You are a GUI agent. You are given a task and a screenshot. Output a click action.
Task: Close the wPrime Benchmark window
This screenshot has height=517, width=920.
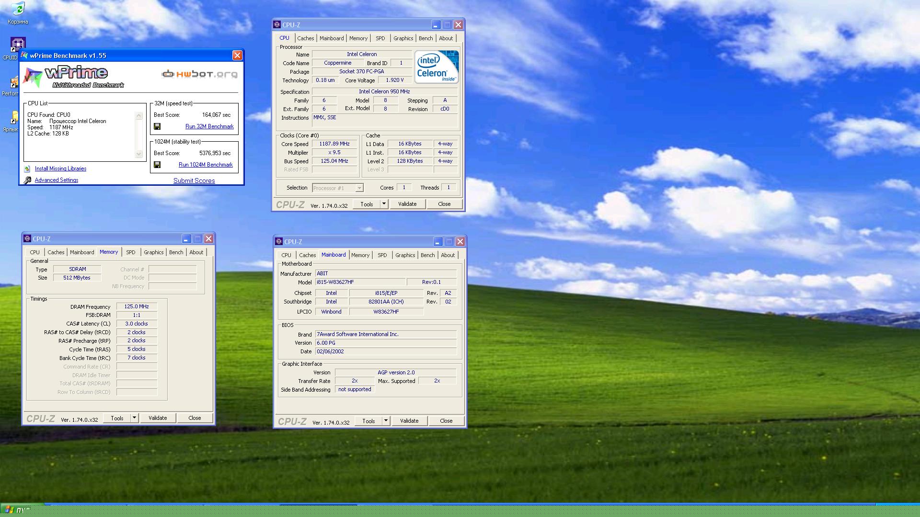(237, 56)
